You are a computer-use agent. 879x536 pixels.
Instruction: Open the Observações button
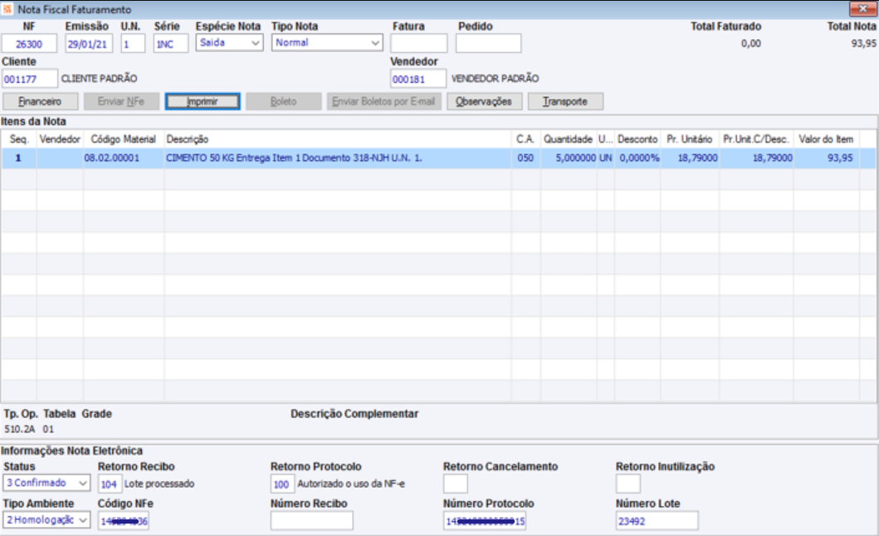[x=485, y=101]
